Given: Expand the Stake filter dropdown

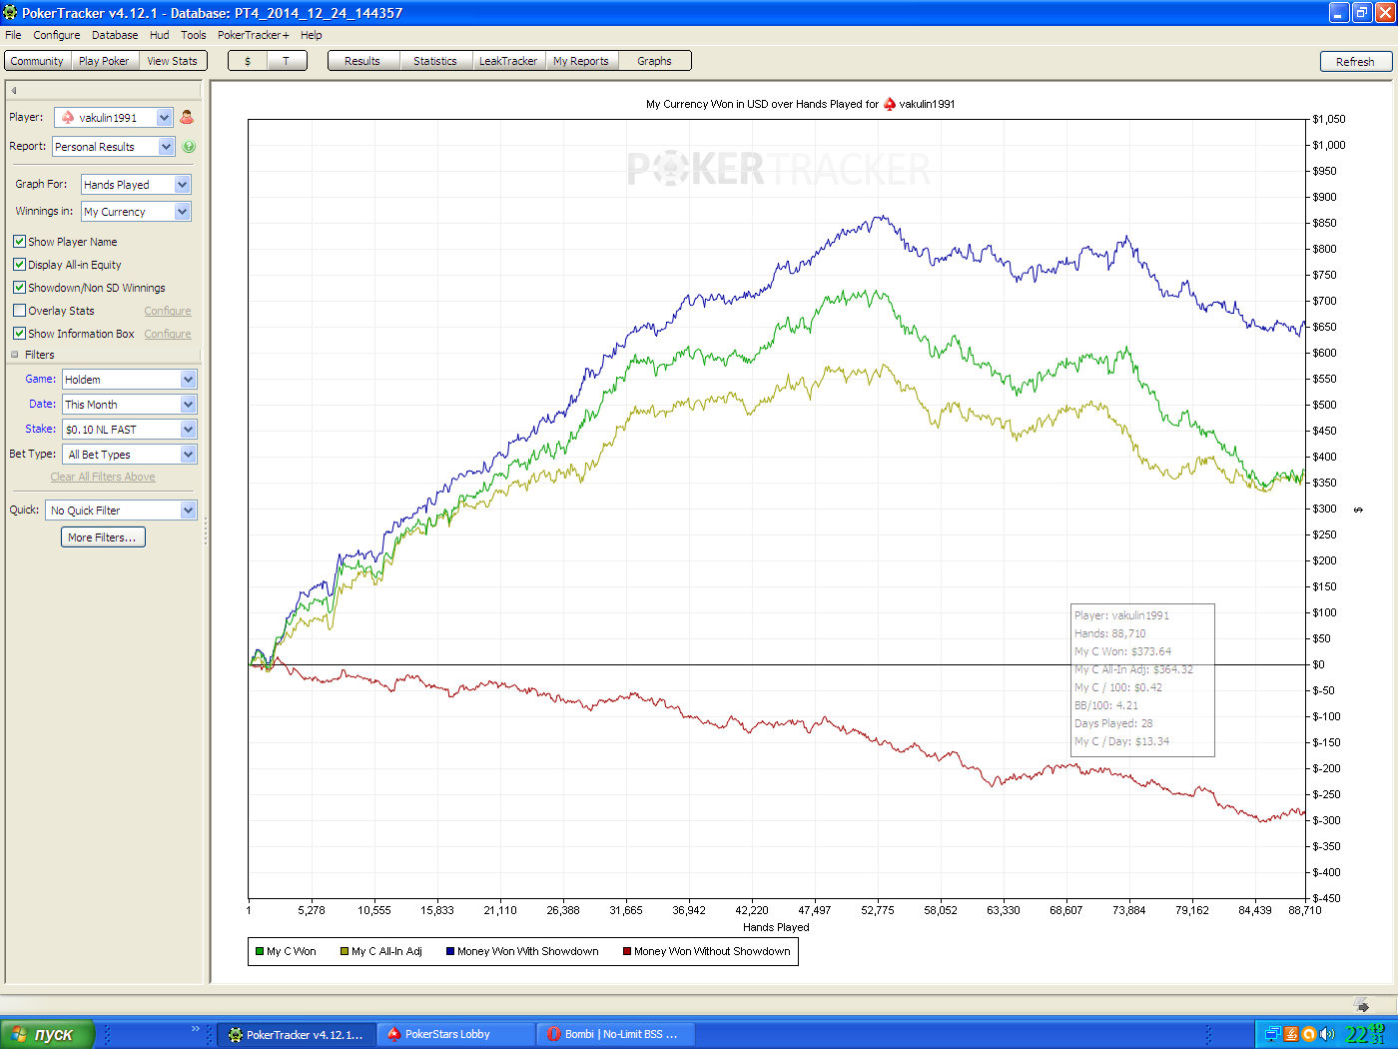Looking at the screenshot, I should tap(130, 430).
